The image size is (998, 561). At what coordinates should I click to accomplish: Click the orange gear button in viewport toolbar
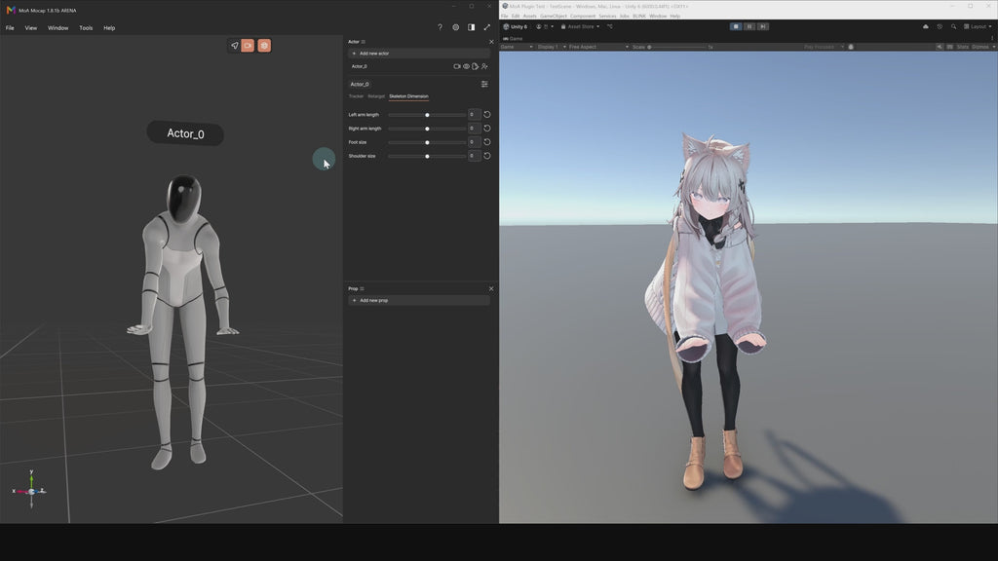coord(264,46)
